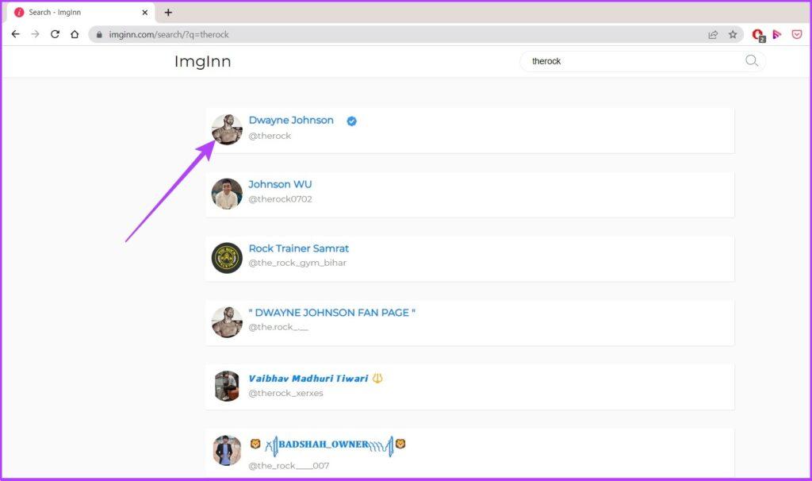Click the share page icon in address bar

point(713,35)
